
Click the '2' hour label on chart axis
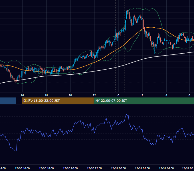click(142, 95)
